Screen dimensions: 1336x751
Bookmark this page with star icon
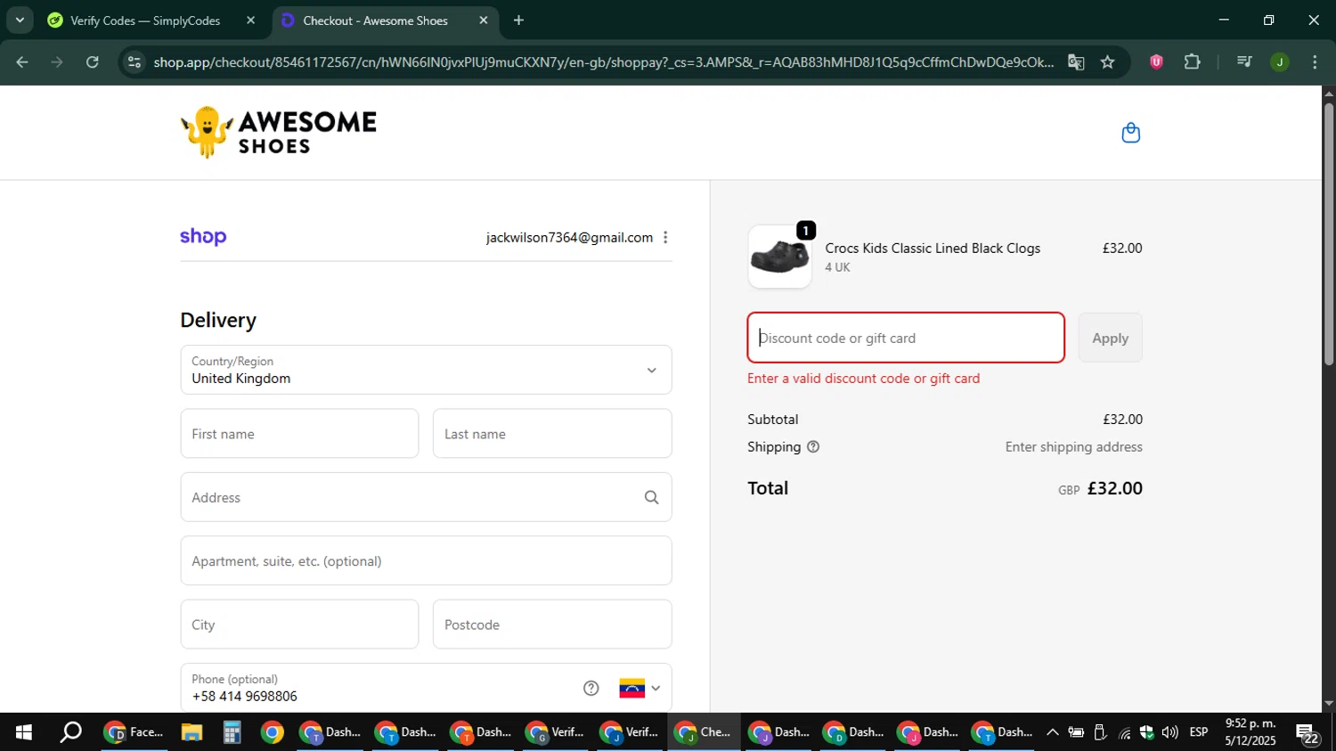click(x=1107, y=61)
